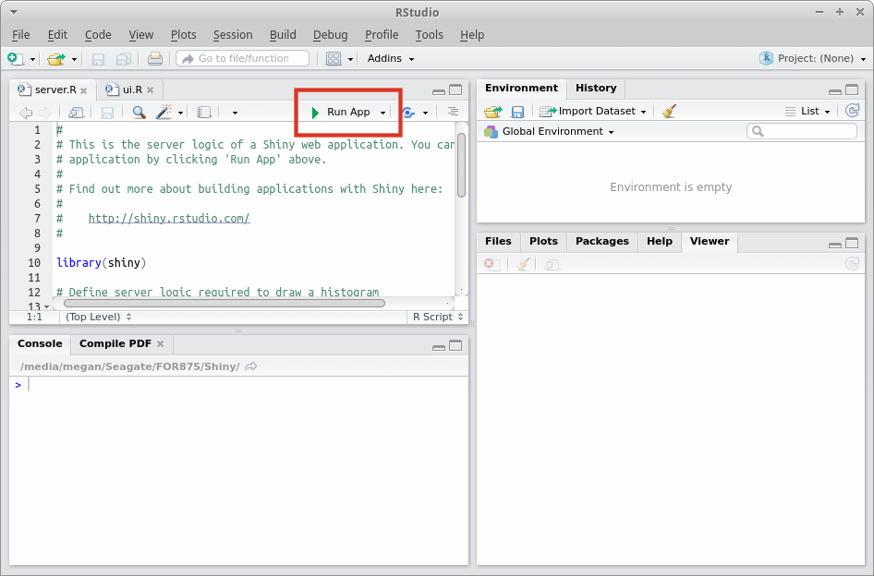Click the Save All icon in main toolbar
The width and height of the screenshot is (874, 576).
coord(123,59)
